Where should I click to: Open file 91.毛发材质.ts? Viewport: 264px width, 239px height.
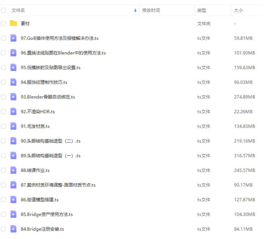pos(35,126)
